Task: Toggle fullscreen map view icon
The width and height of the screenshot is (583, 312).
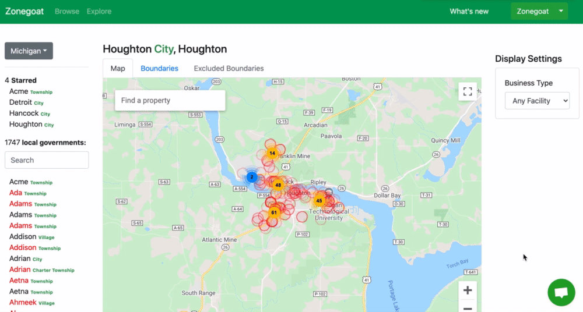Action: [468, 91]
